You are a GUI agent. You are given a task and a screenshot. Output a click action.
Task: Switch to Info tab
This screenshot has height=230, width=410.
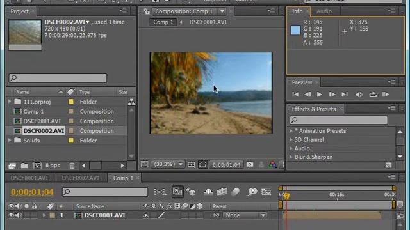pyautogui.click(x=297, y=11)
